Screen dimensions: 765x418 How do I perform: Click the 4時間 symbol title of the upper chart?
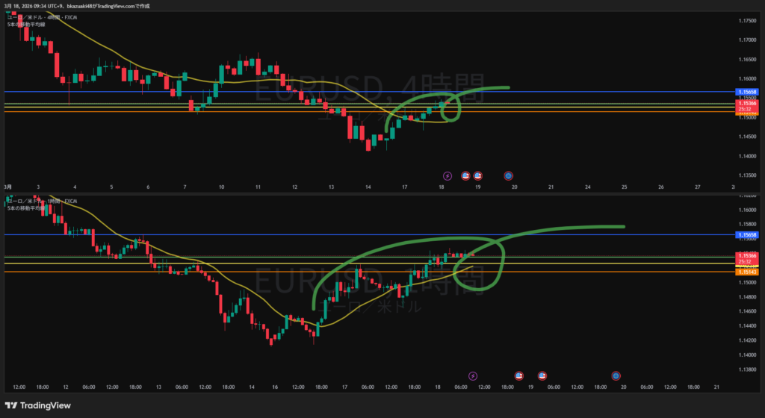pyautogui.click(x=35, y=16)
